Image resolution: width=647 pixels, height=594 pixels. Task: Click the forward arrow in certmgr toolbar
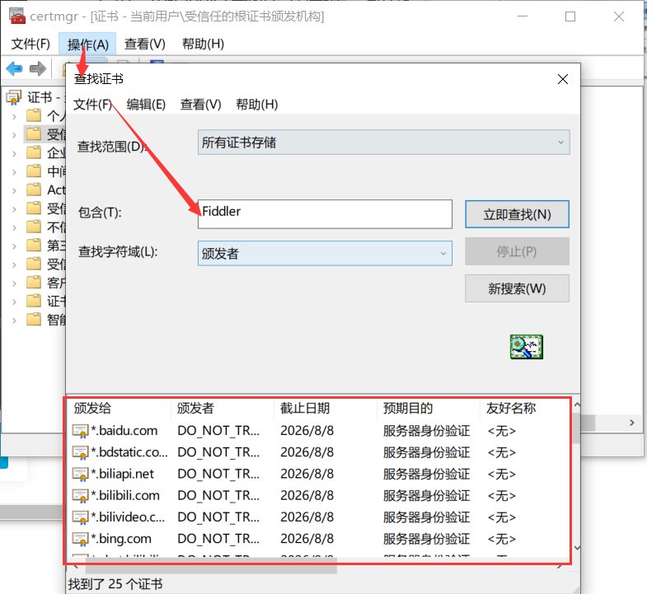(37, 68)
